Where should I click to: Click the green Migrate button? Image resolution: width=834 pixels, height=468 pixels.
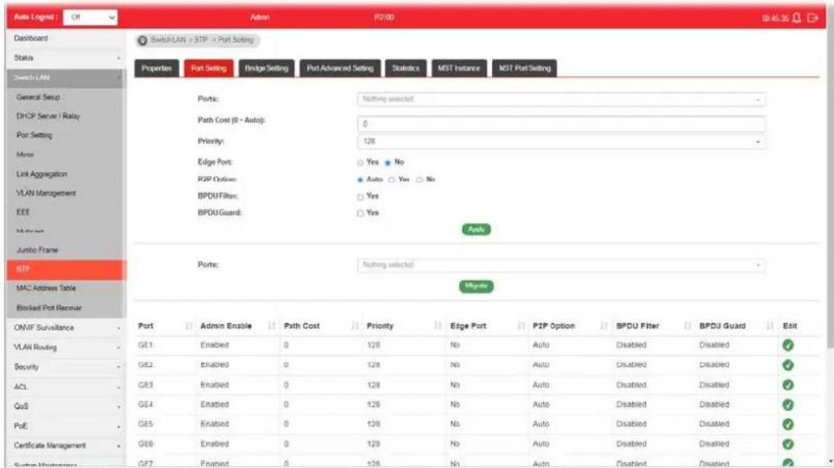click(x=476, y=286)
